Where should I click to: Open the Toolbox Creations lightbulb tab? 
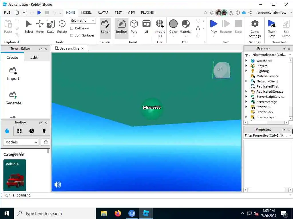click(44, 131)
